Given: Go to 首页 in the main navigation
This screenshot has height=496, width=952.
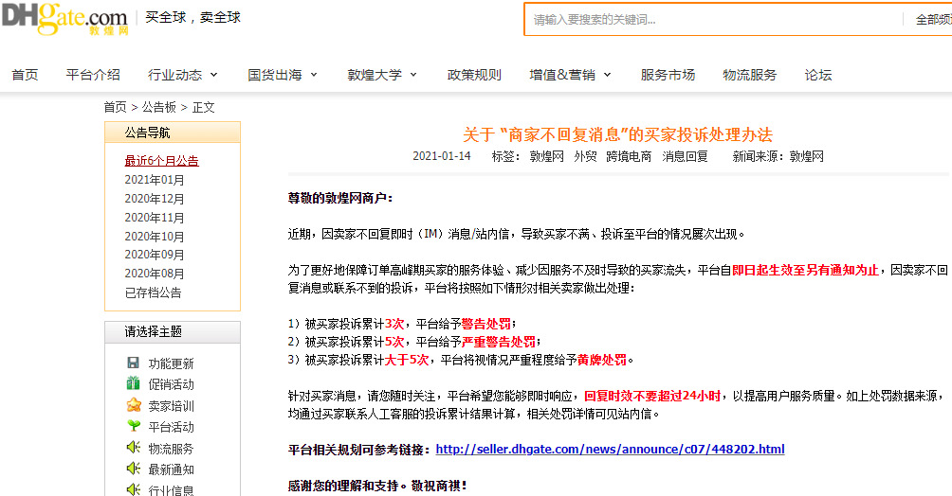Looking at the screenshot, I should (x=25, y=75).
